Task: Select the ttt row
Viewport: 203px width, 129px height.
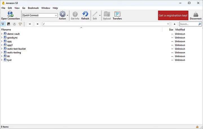Action: 101,56
